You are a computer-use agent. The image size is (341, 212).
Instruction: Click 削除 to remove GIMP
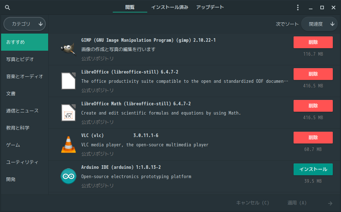click(x=313, y=42)
